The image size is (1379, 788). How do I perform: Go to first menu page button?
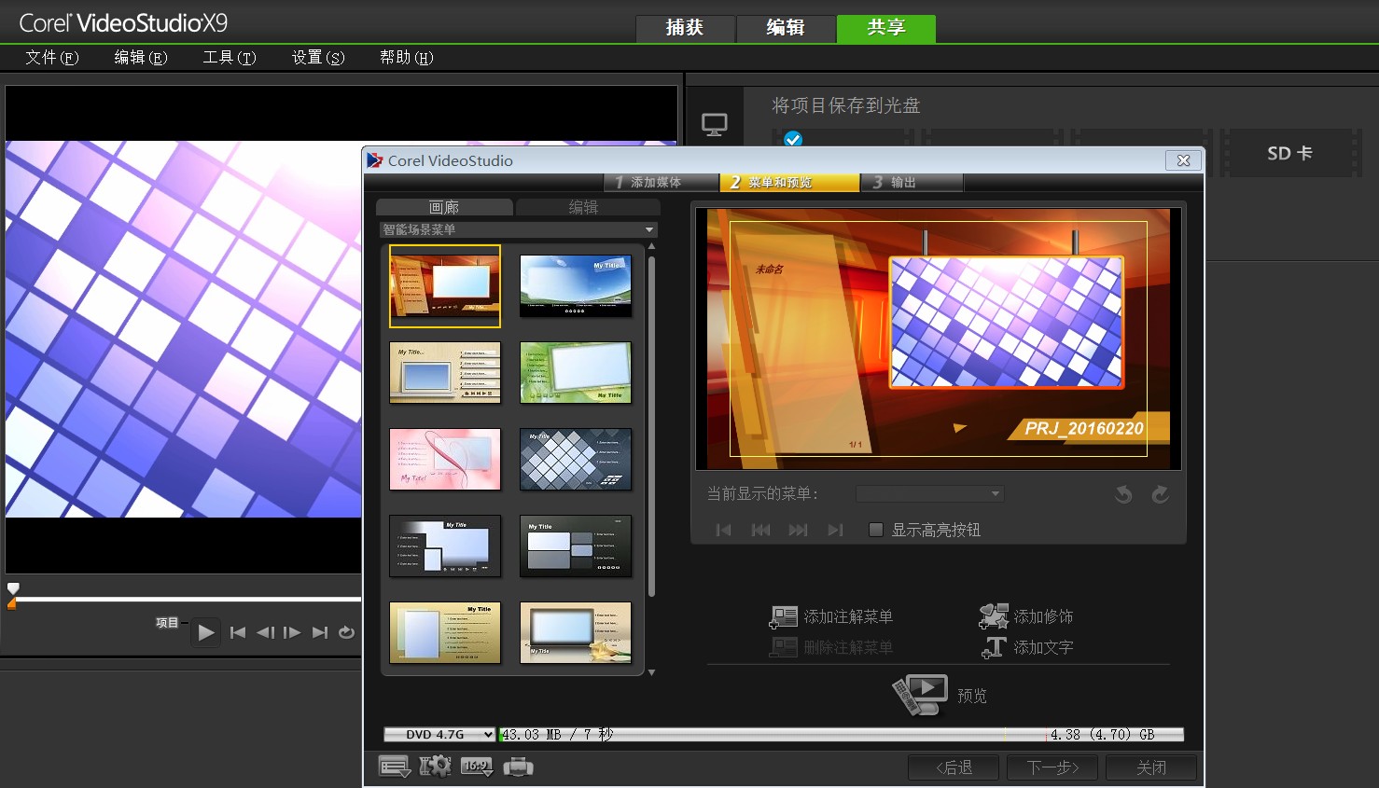724,530
